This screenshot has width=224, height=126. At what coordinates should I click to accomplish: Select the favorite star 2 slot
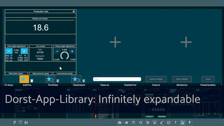pyautogui.click(x=50, y=79)
